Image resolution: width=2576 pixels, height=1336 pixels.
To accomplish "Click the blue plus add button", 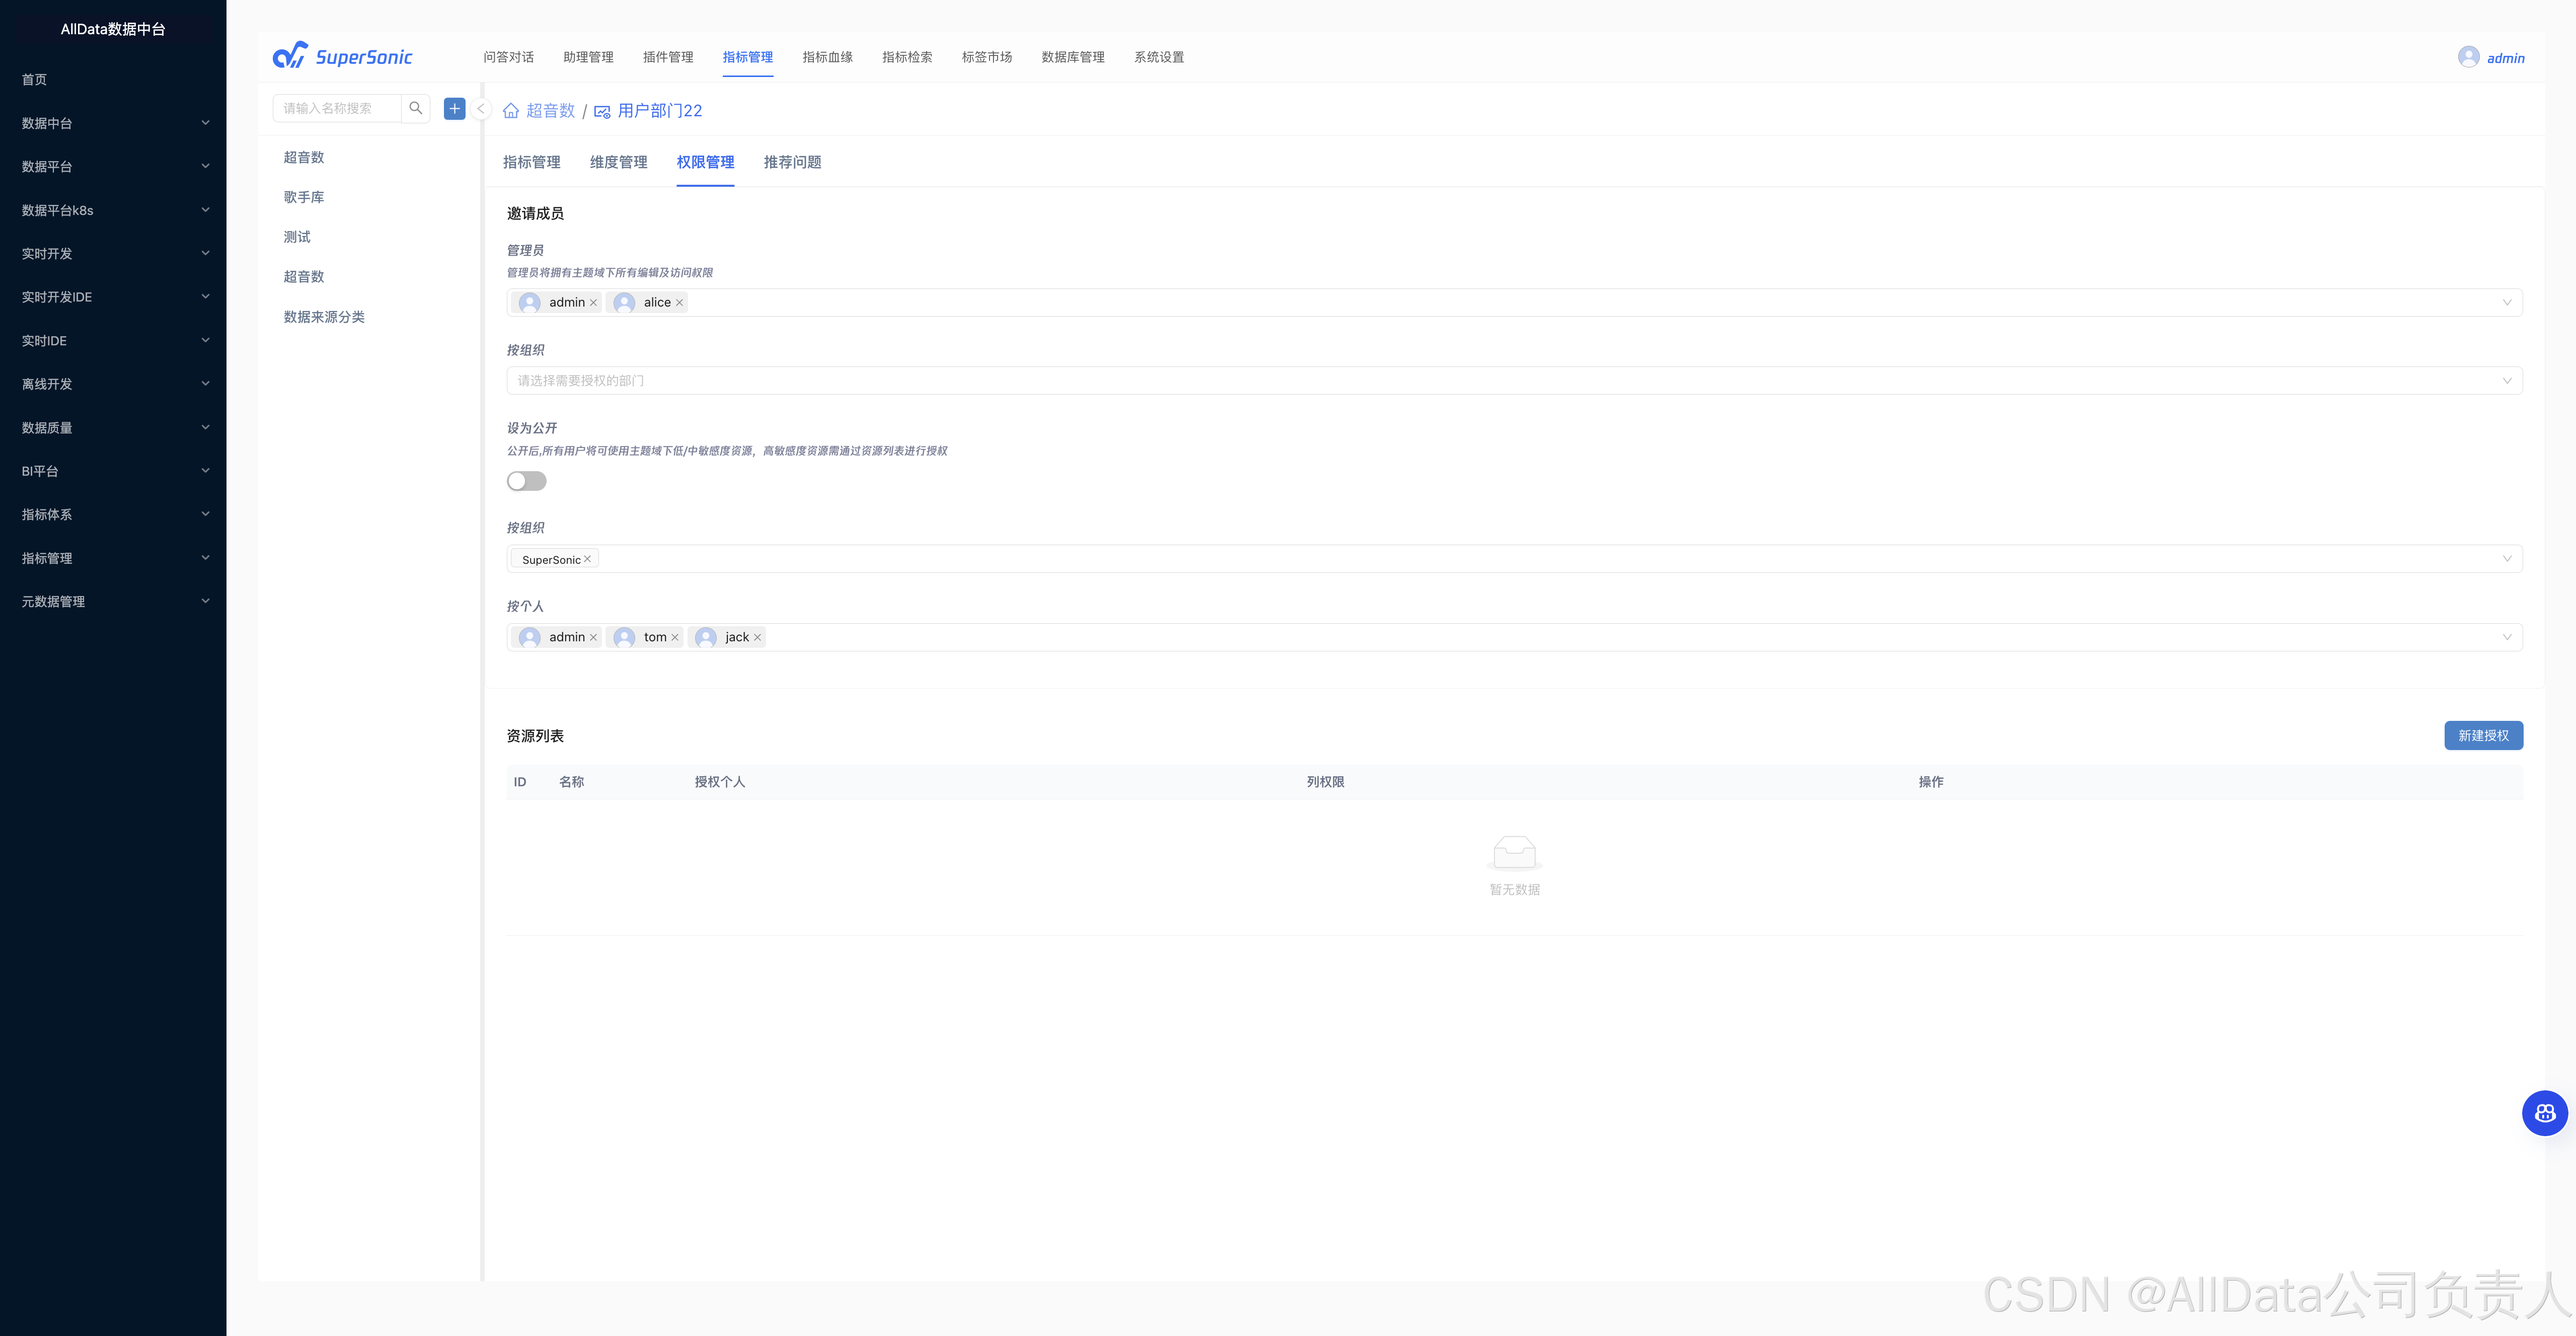I will pos(455,108).
